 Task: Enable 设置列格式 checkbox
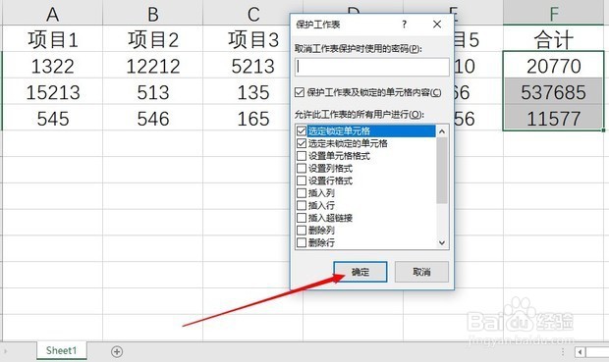[302, 168]
